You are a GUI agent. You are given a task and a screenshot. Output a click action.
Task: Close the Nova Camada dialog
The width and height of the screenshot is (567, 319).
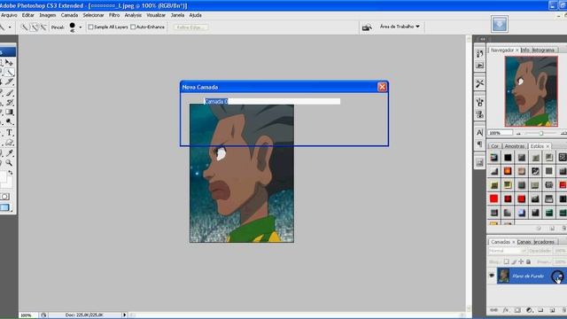pyautogui.click(x=382, y=87)
